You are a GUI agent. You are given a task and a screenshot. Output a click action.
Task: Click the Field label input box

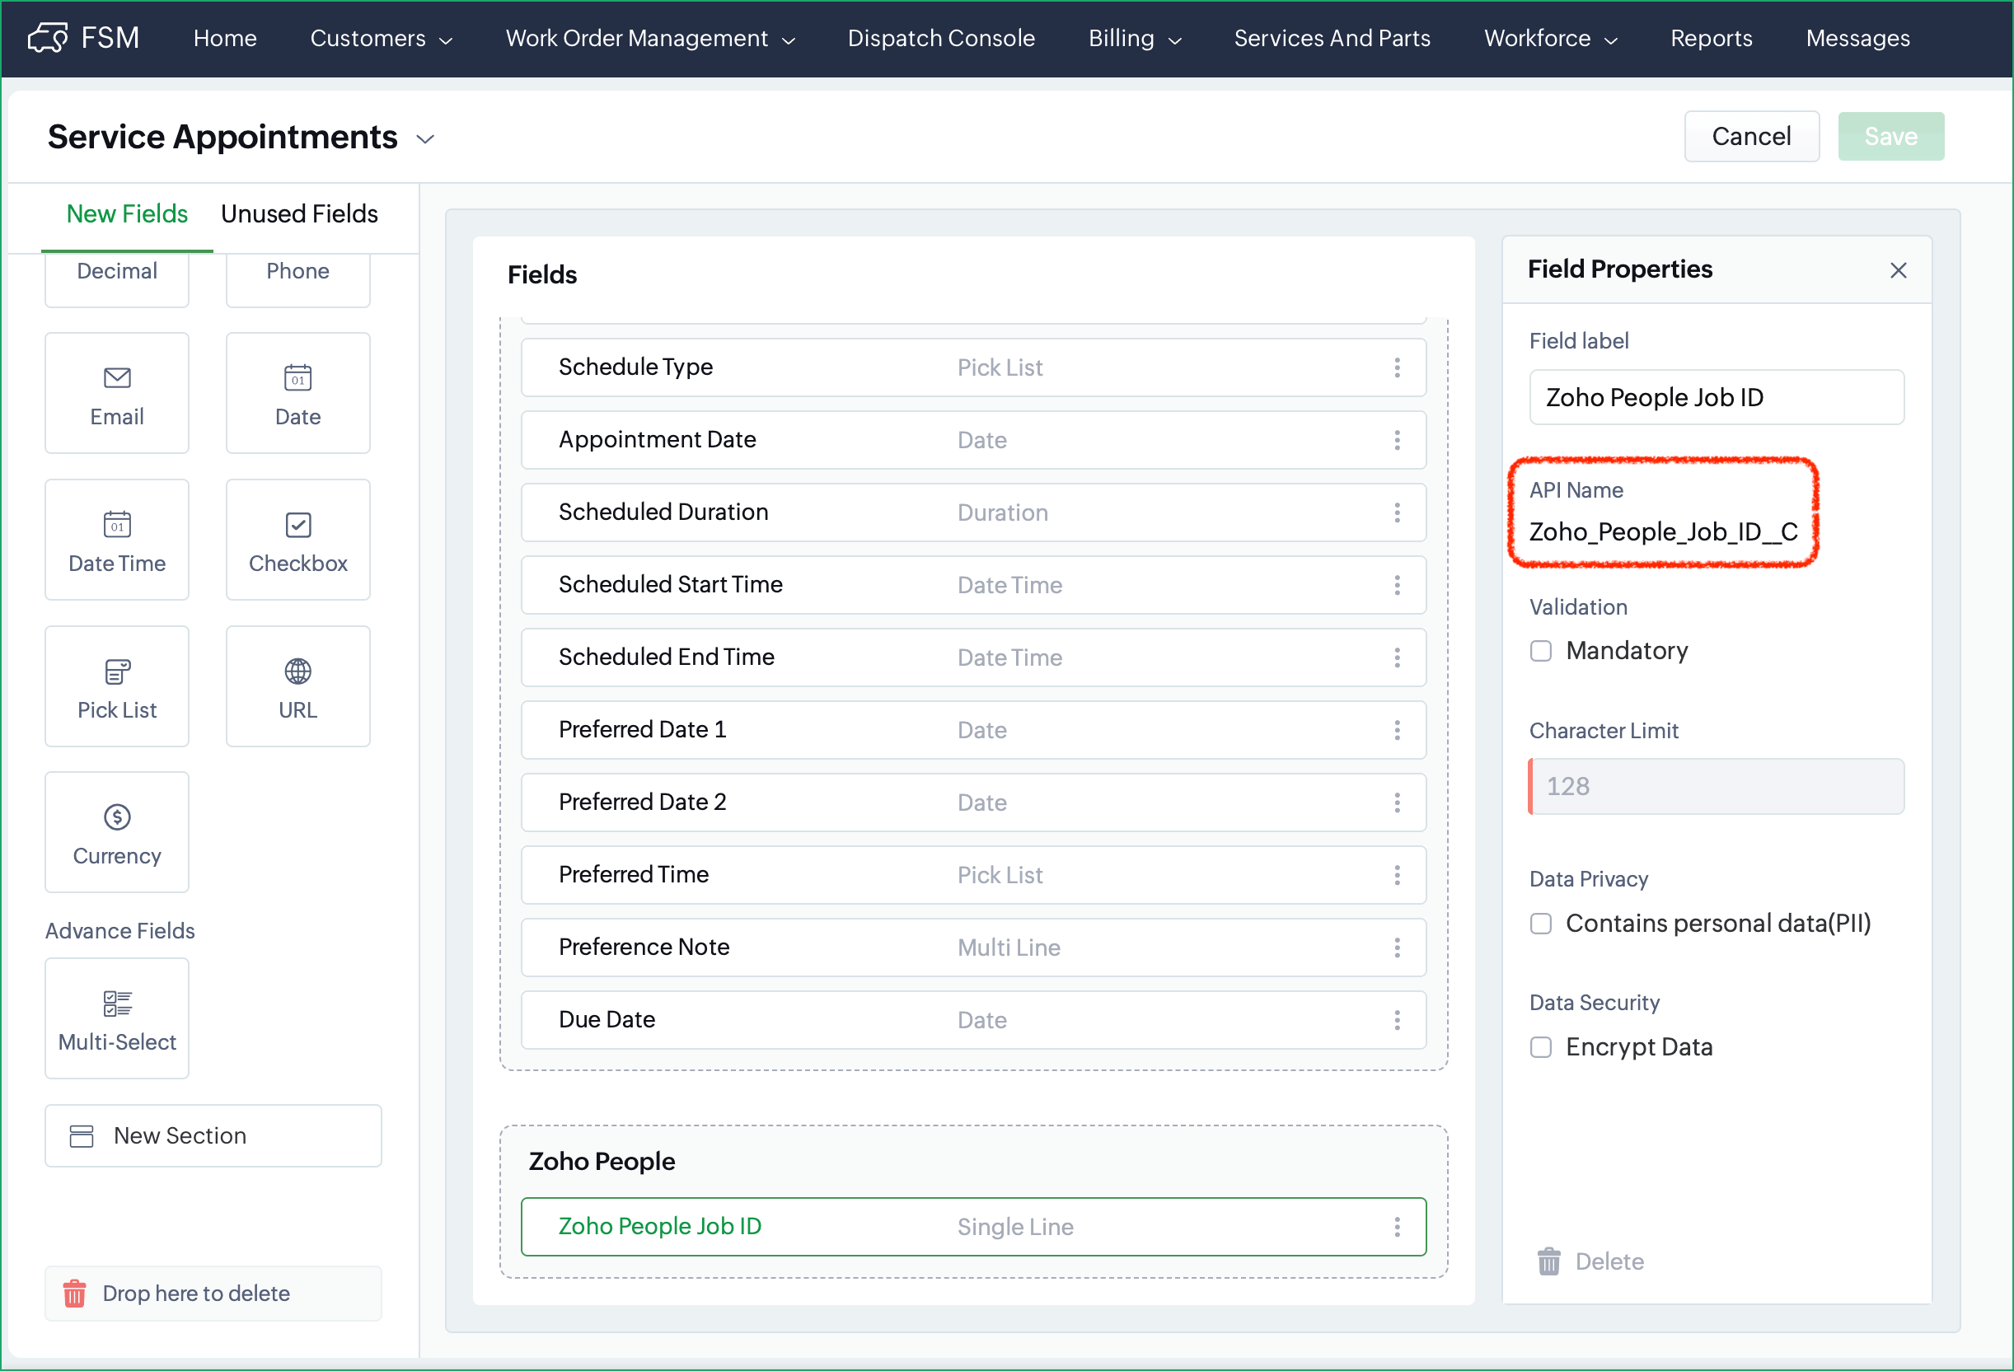pyautogui.click(x=1716, y=397)
